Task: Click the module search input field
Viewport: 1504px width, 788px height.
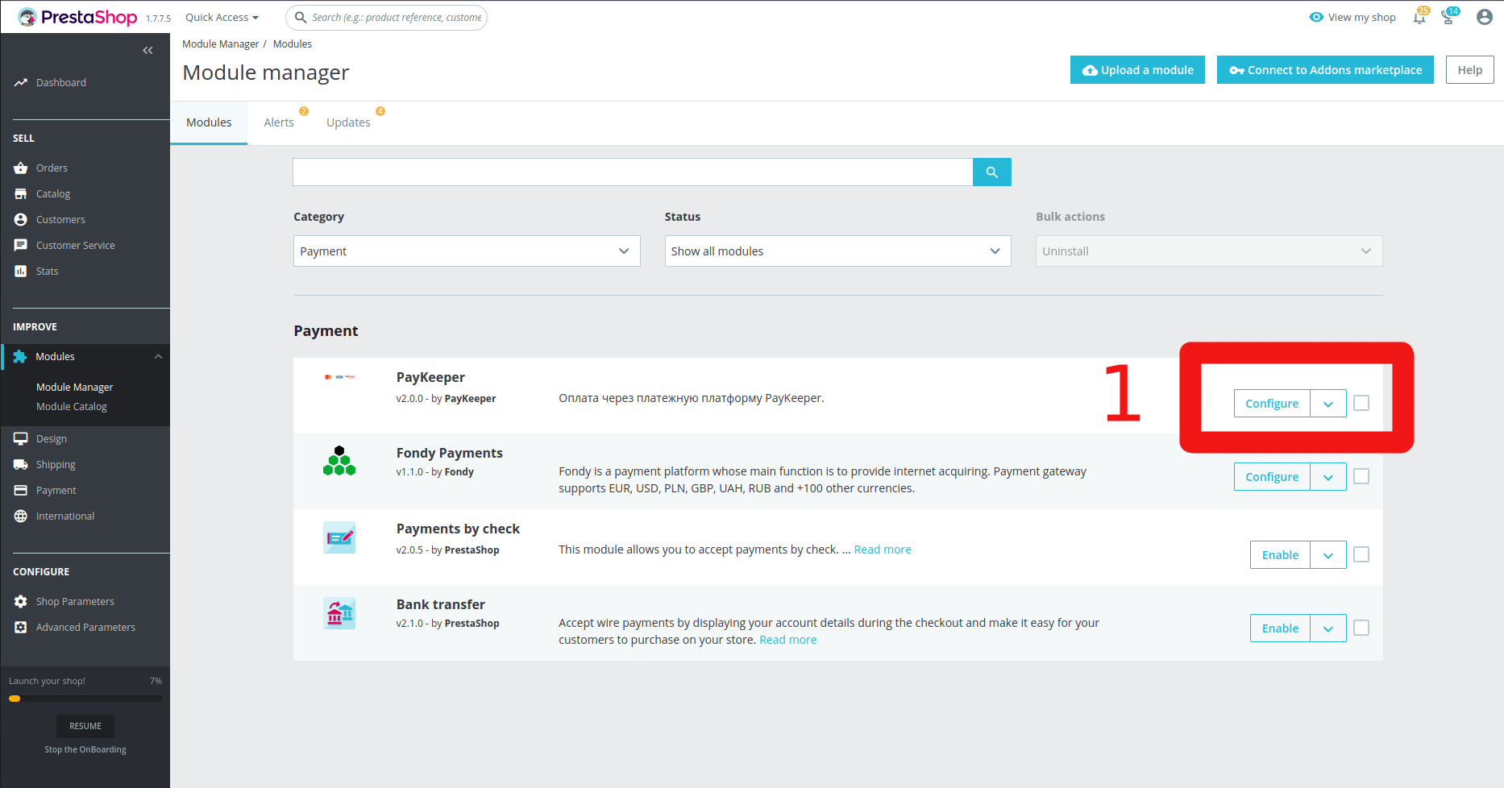Action: click(633, 172)
